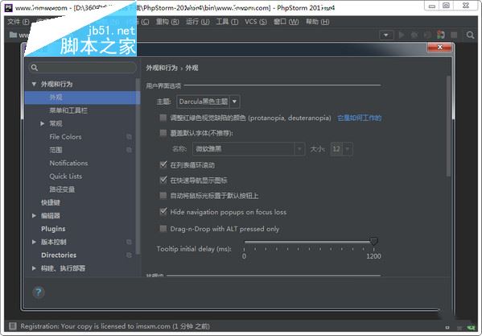The image size is (482, 336).
Task: Click the project-level icon beside File Colors
Action: pos(129,137)
